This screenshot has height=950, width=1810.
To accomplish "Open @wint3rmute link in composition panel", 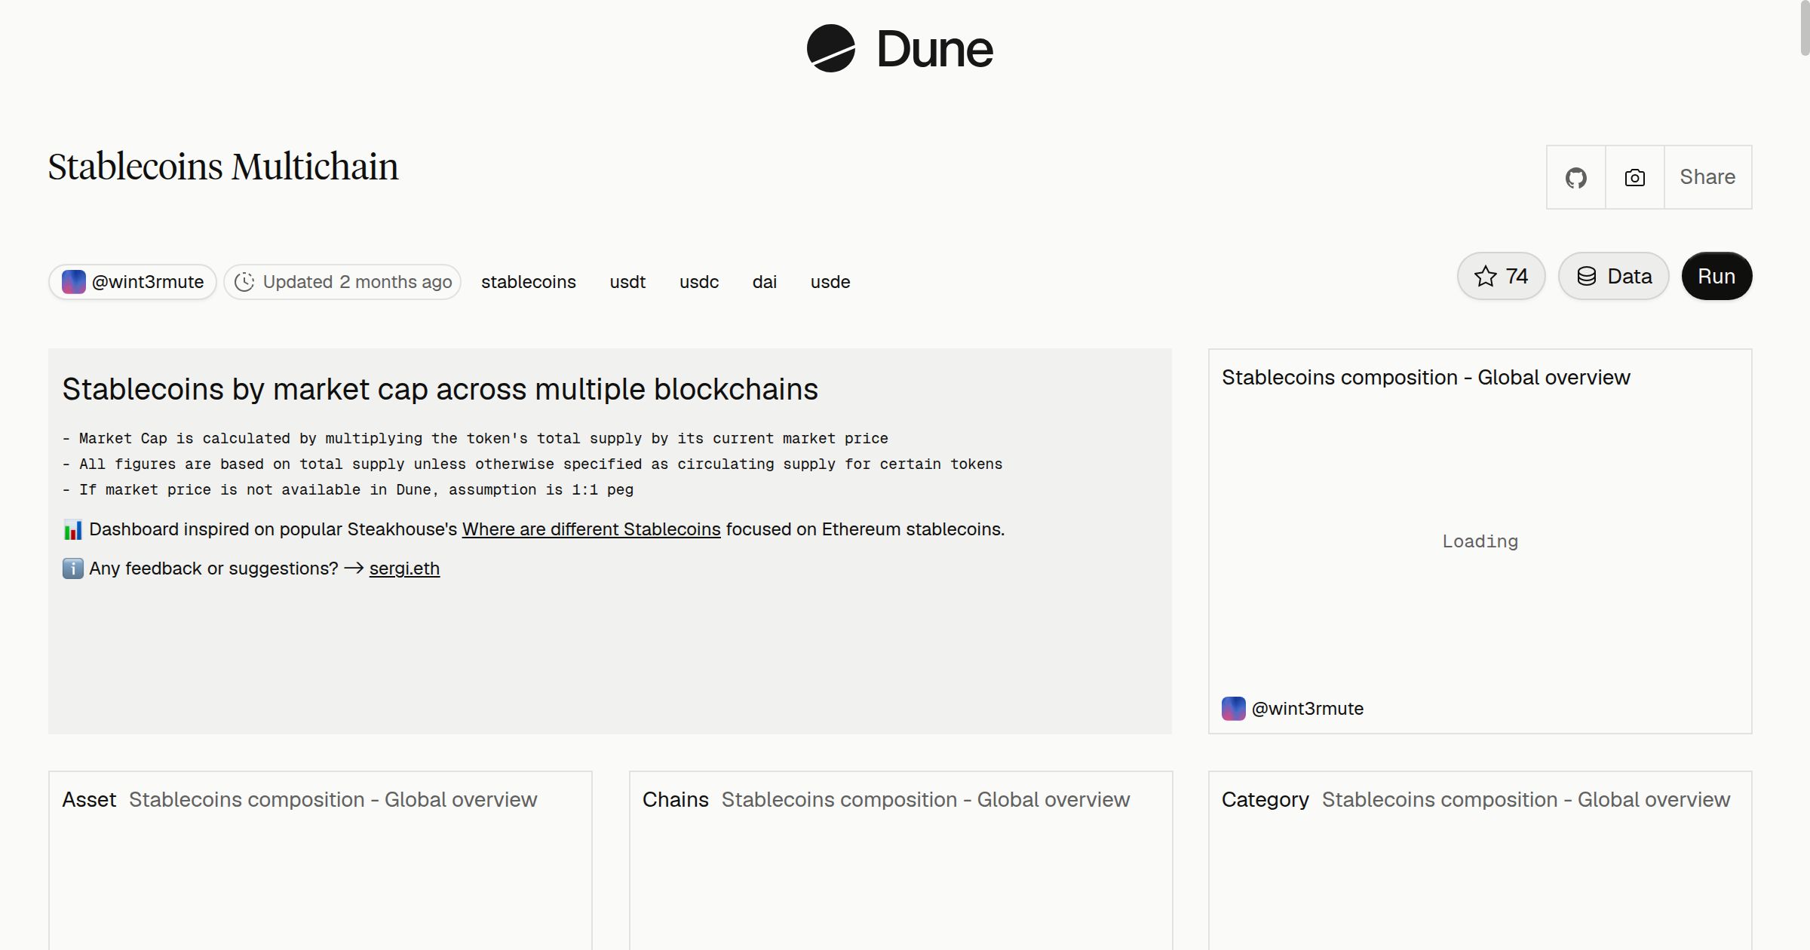I will pyautogui.click(x=1308, y=709).
